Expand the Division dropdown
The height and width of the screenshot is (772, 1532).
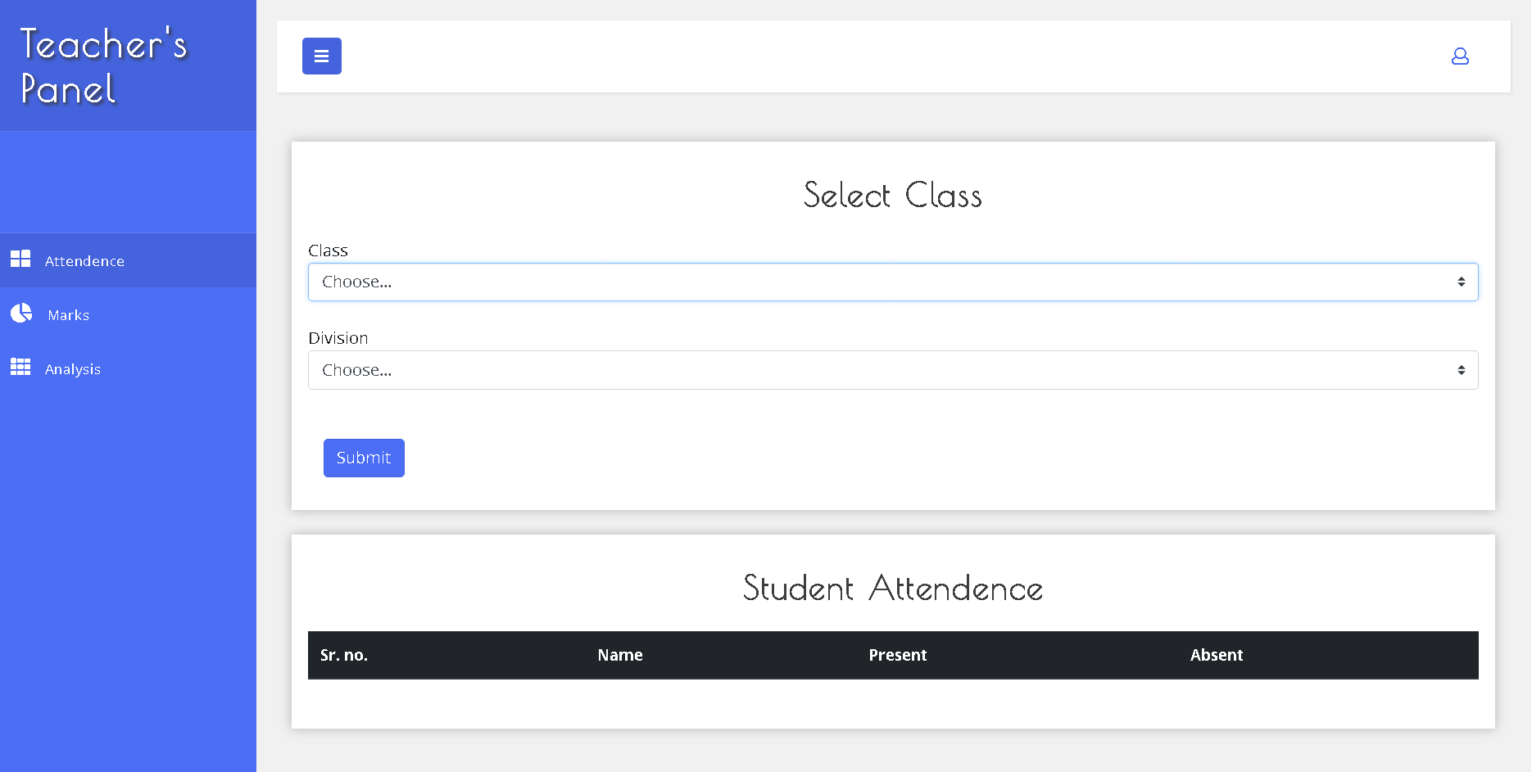[893, 370]
